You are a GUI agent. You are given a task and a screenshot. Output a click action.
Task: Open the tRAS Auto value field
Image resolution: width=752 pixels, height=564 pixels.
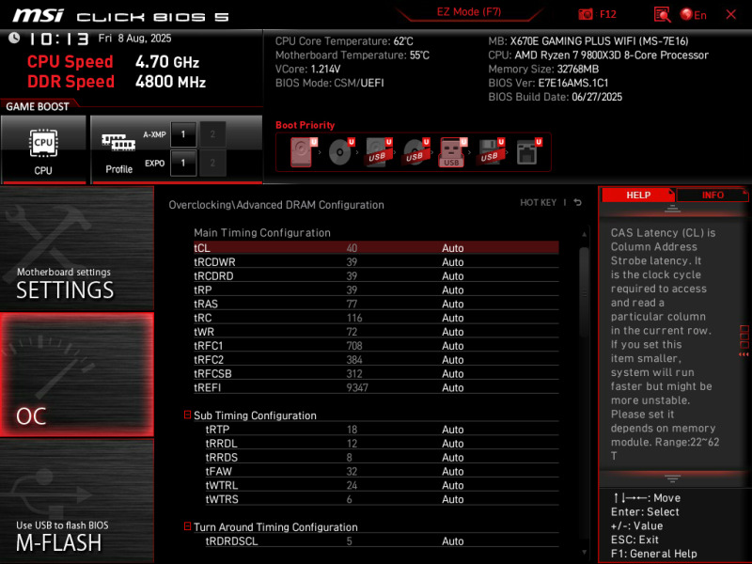pyautogui.click(x=453, y=304)
